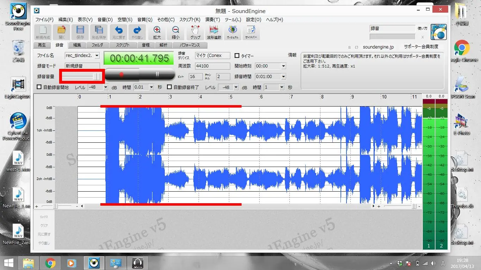
Task: Click the 別名保存 (Save As) icon
Action: tap(99, 32)
